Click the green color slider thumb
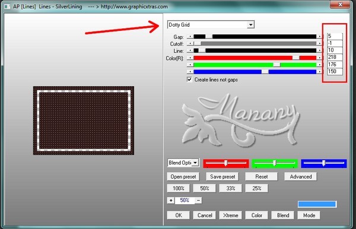This screenshot has width=356, height=229. pyautogui.click(x=276, y=65)
